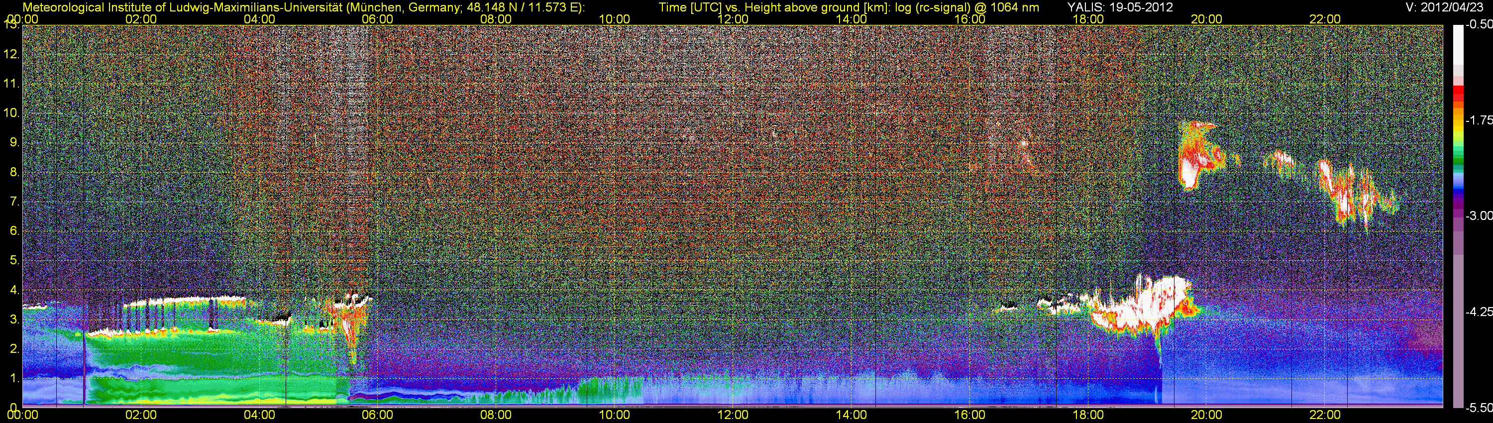Click the '10:00' label on the top time axis
Screen dimensions: 1493x423
point(614,19)
